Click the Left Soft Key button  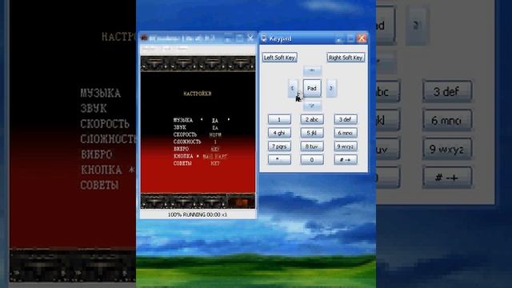click(x=279, y=58)
